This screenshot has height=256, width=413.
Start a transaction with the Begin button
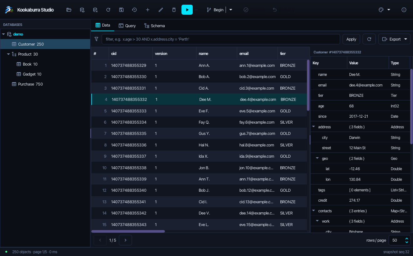point(215,10)
